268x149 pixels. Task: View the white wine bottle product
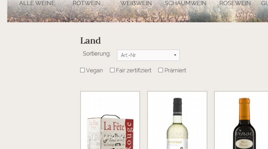click(177, 123)
